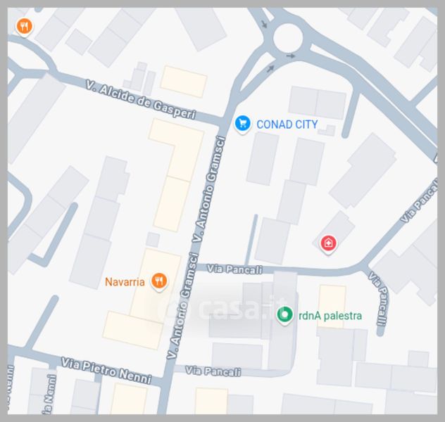Open the CONAD CITY place label
The width and height of the screenshot is (445, 422).
click(287, 124)
